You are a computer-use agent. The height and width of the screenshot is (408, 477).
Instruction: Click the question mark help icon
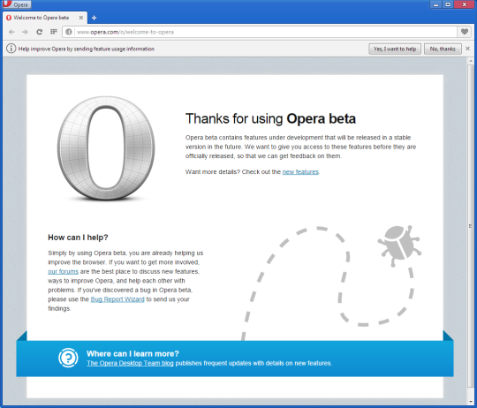[x=68, y=358]
